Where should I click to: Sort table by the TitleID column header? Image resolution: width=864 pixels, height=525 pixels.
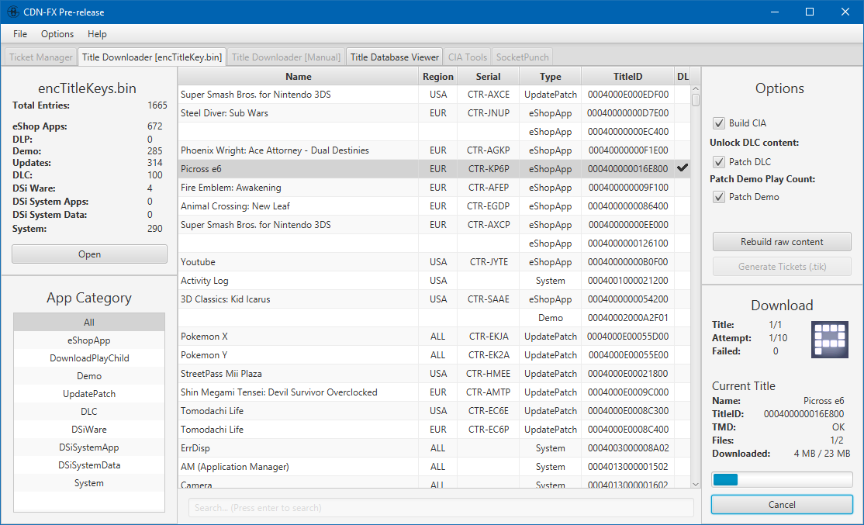click(627, 77)
